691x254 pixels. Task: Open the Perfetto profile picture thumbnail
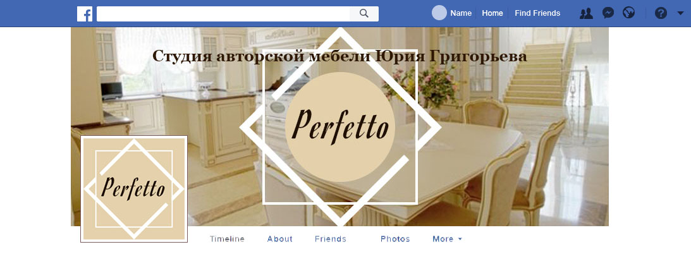point(134,189)
